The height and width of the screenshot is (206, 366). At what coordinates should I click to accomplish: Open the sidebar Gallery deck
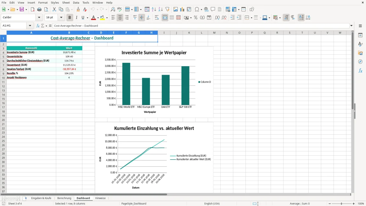(x=360, y=53)
